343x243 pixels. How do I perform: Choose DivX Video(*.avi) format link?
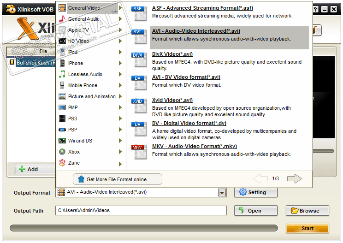point(172,54)
